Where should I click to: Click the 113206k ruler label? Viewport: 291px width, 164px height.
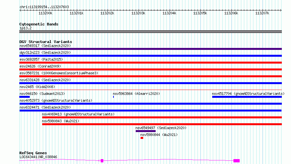[231, 13]
